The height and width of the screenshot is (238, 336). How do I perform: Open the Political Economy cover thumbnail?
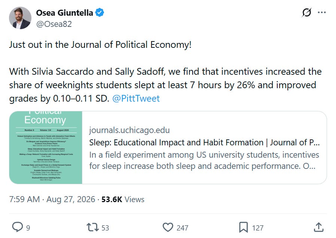pyautogui.click(x=46, y=148)
